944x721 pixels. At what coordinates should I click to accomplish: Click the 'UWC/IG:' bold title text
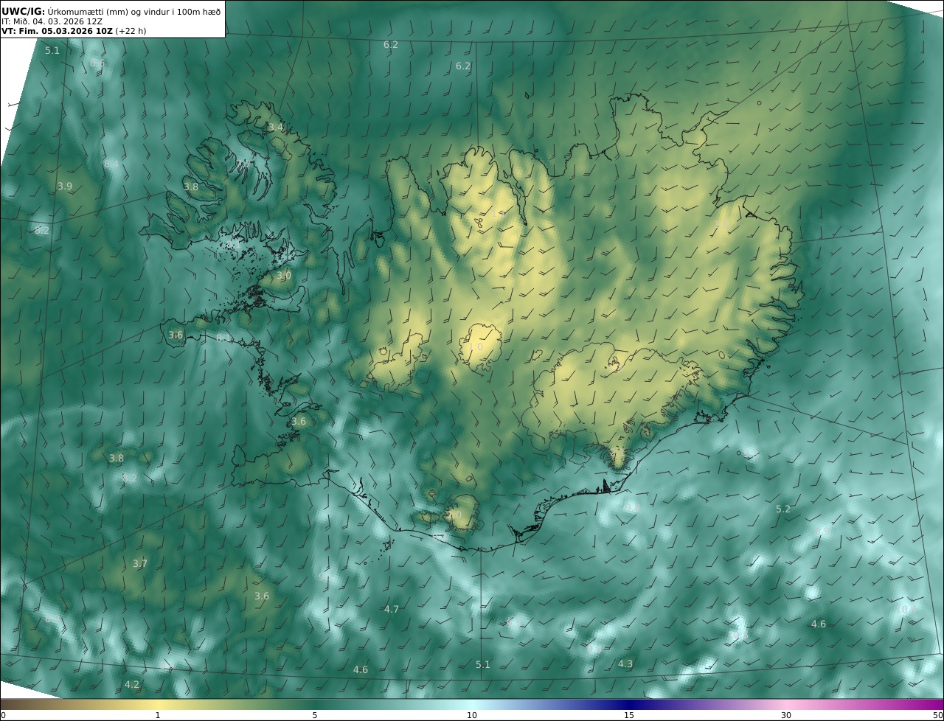coord(24,12)
